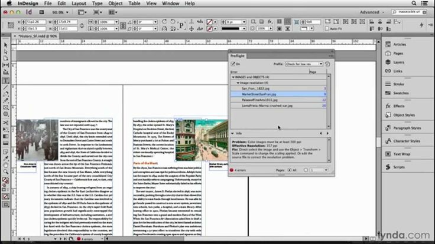Open the Object menu

(115, 4)
